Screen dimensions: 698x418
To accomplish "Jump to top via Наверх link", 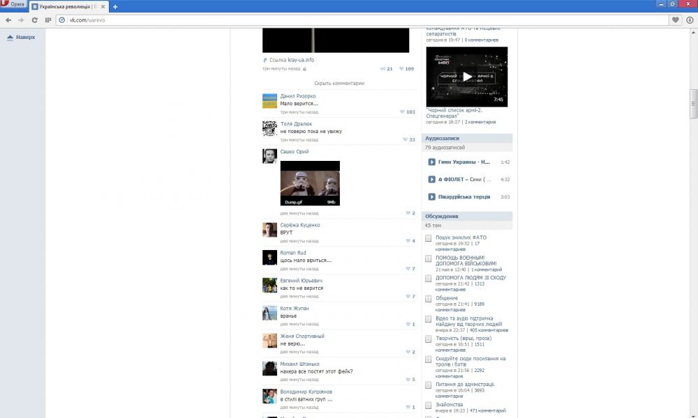I will (x=21, y=38).
